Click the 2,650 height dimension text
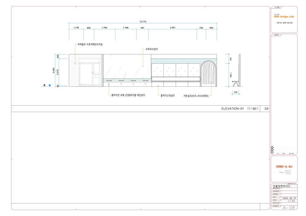This screenshot has height=216, width=306. (x=54, y=71)
